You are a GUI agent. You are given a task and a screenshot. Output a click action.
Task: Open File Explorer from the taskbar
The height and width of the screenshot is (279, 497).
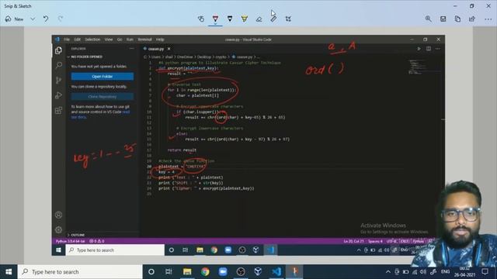(187, 272)
